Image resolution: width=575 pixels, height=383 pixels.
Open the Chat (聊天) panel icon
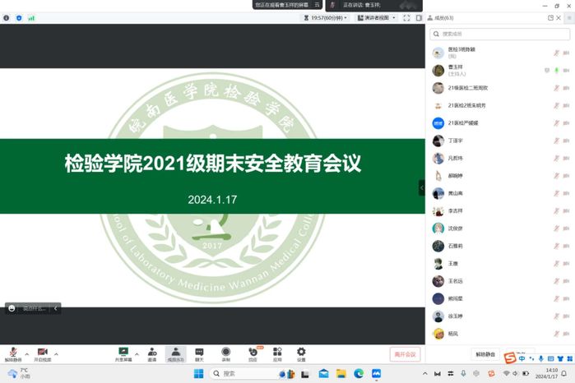(x=199, y=353)
